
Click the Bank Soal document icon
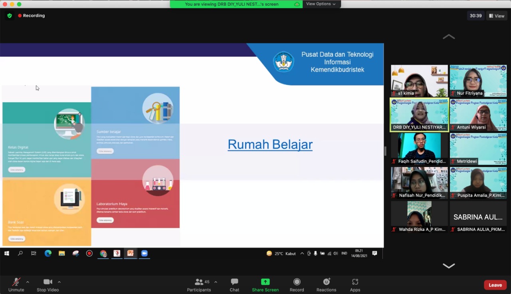(69, 199)
